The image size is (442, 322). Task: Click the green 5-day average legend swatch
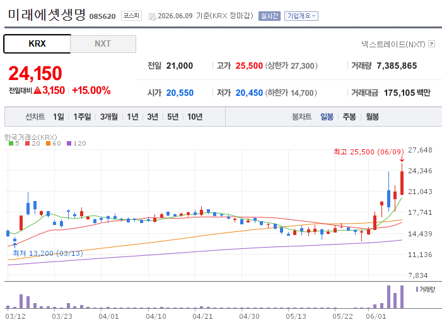(x=11, y=144)
